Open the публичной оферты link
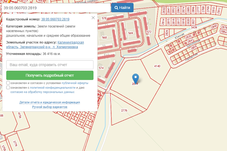The image size is (227, 151). point(75,83)
